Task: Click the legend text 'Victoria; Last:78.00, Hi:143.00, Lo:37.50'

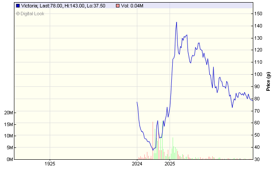Action: pyautogui.click(x=63, y=6)
